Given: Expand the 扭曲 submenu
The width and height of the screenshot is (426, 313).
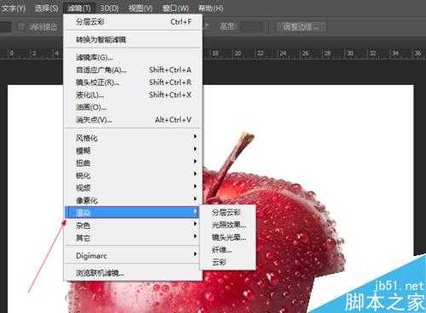Looking at the screenshot, I should pyautogui.click(x=133, y=162).
